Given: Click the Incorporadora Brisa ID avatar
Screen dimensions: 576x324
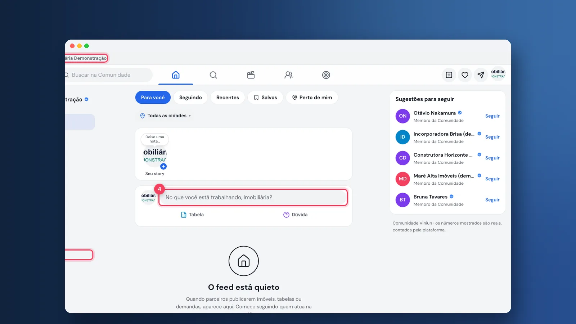Looking at the screenshot, I should point(402,137).
